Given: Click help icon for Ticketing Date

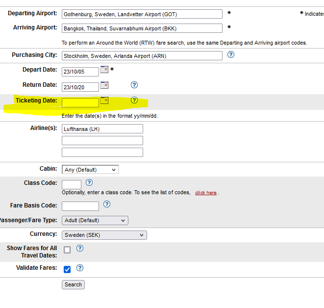Looking at the screenshot, I should pyautogui.click(x=134, y=101).
